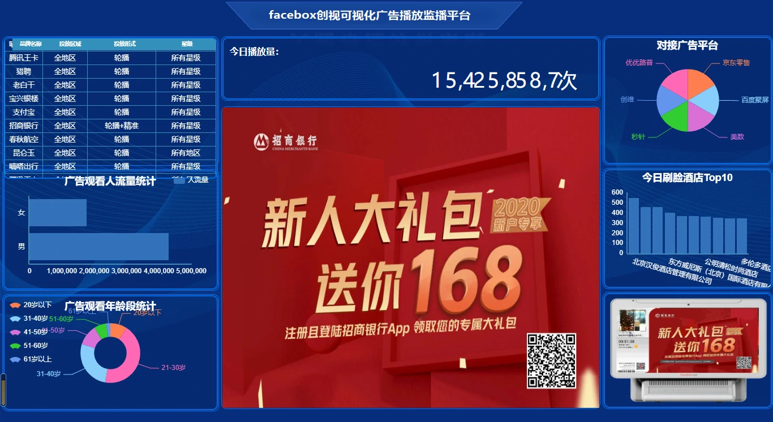The image size is (773, 422).
Task: Select the 招商银行 brand cell
Action: pos(24,126)
